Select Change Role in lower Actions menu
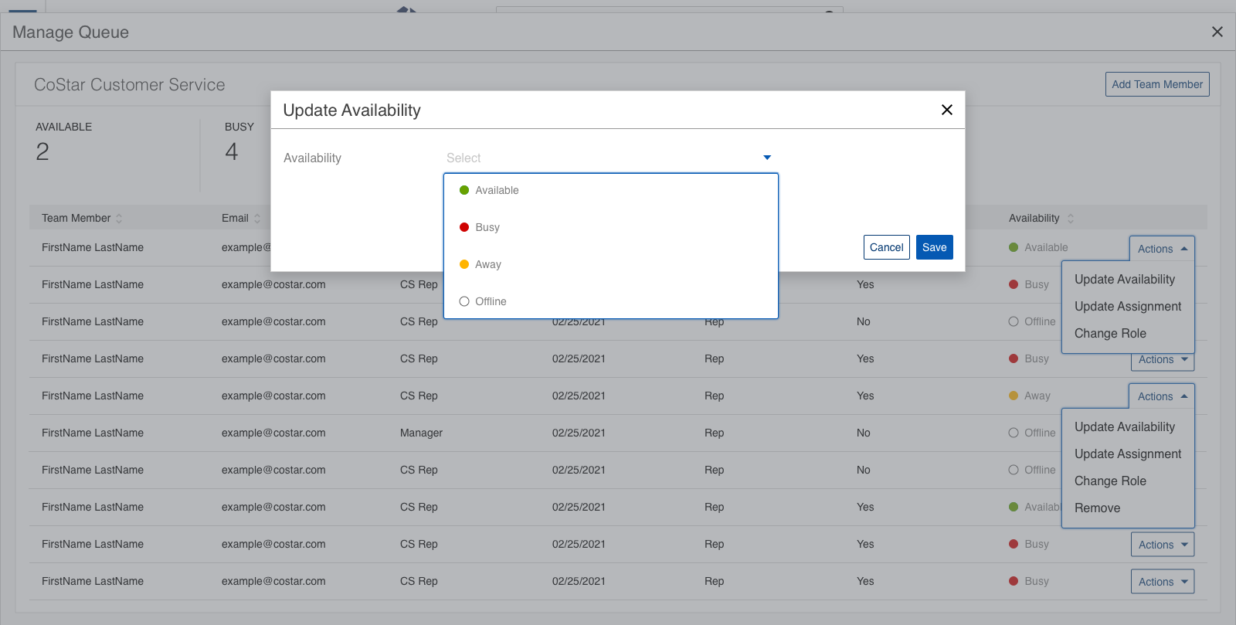 pyautogui.click(x=1110, y=481)
